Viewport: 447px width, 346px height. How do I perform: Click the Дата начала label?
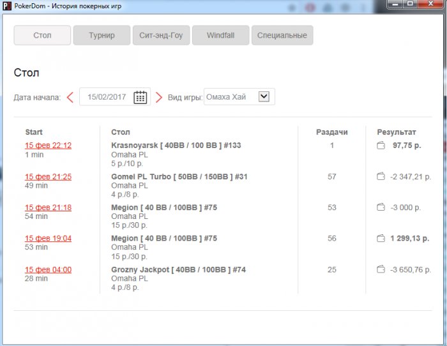37,98
